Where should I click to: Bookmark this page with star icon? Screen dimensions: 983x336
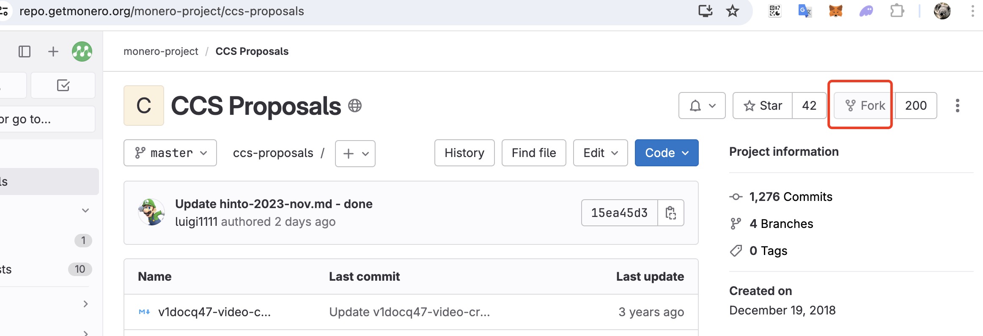point(733,11)
